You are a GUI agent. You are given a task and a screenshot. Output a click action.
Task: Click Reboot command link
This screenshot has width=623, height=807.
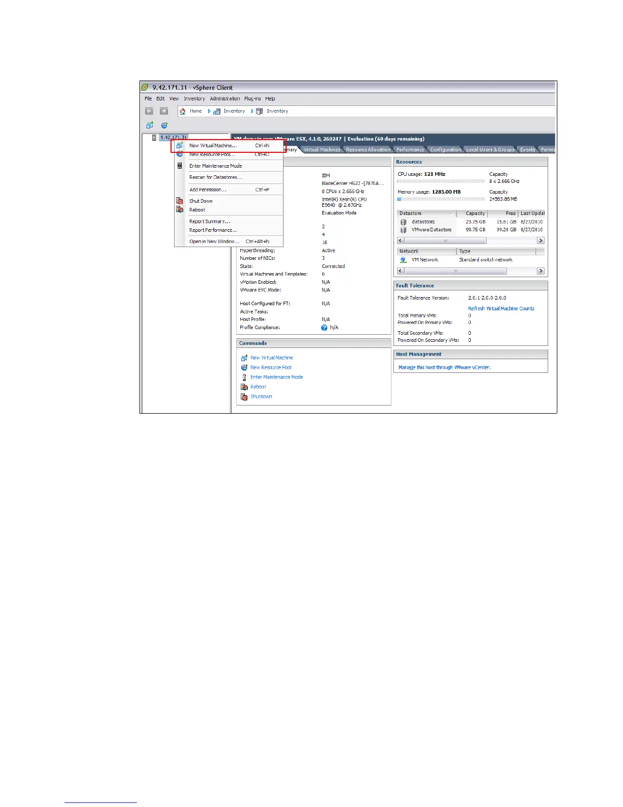(258, 387)
